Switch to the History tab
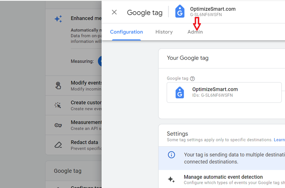The width and height of the screenshot is (285, 188). [164, 32]
